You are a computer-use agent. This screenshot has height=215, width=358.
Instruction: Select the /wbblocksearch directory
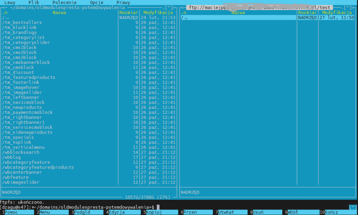(x=89, y=152)
